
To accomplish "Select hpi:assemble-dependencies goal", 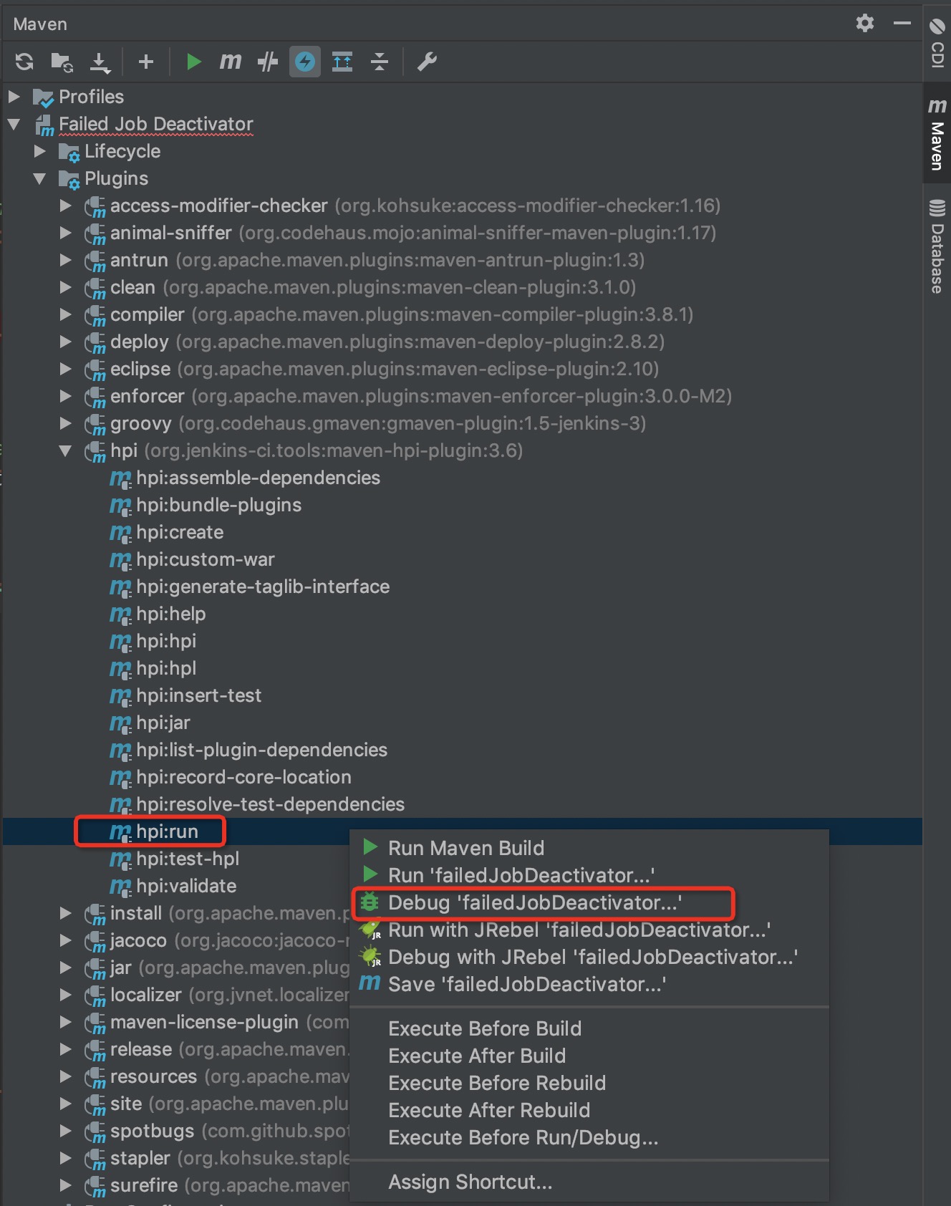I will pos(245,478).
